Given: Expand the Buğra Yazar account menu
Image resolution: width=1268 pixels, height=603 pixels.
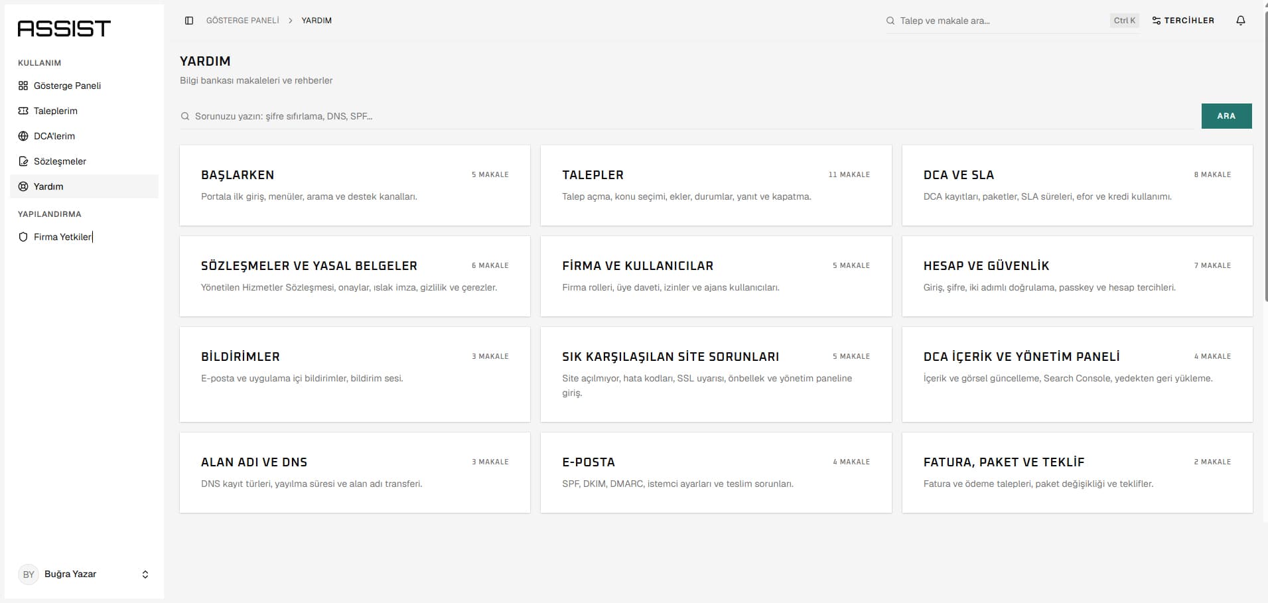Looking at the screenshot, I should click(x=145, y=574).
